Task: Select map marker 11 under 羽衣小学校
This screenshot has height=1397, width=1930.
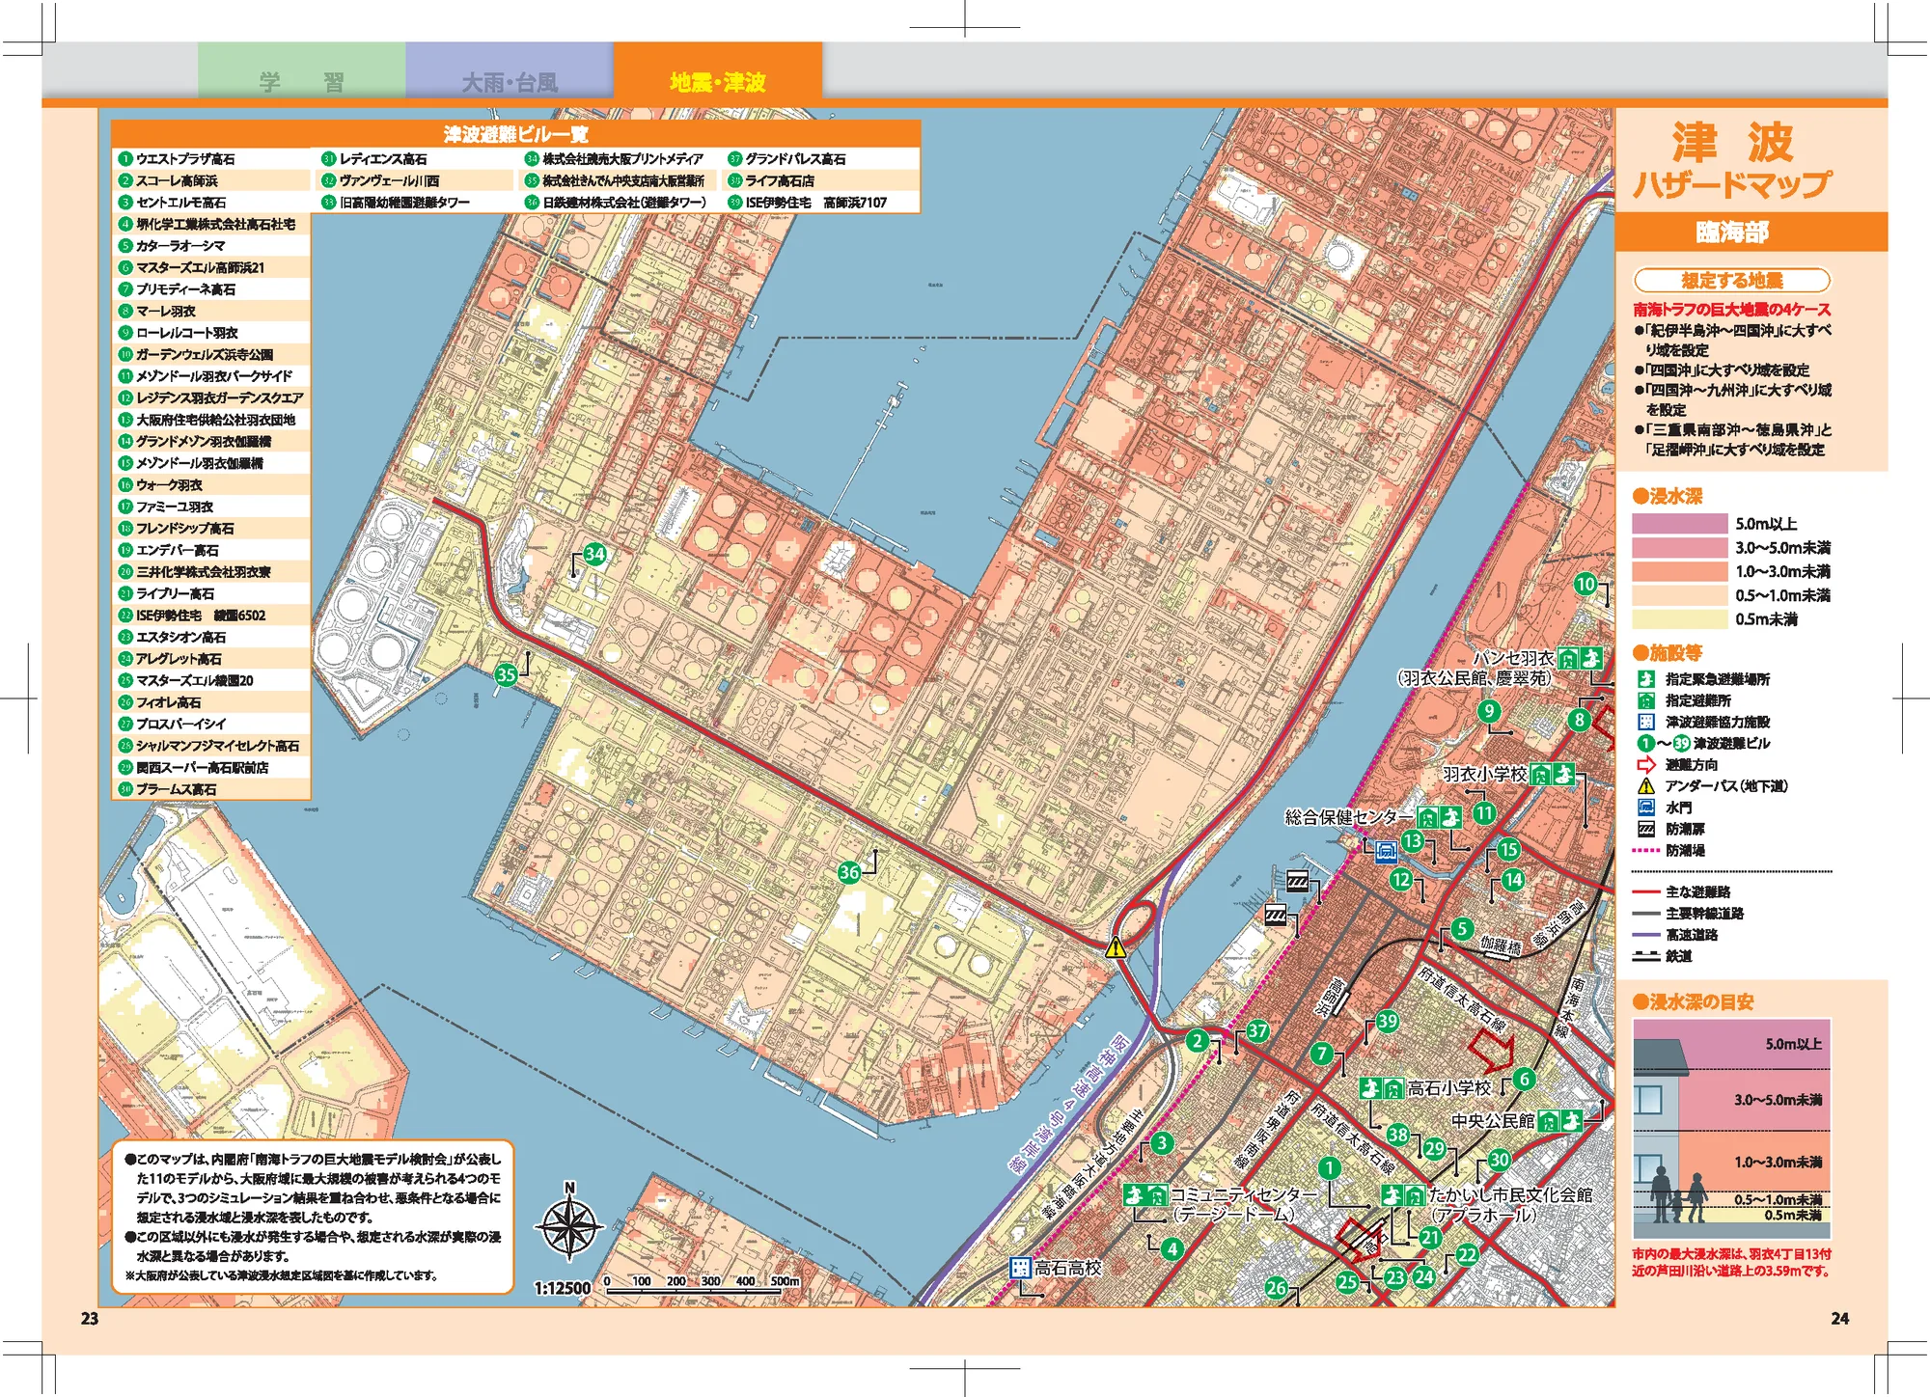Action: coord(1484,813)
